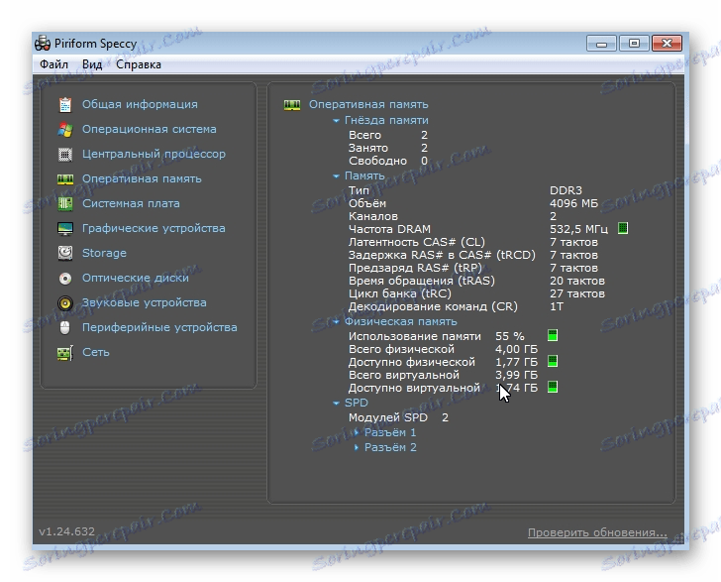This screenshot has height=582, width=721.
Task: Expand the Разъём 2 slot details
Action: [357, 447]
